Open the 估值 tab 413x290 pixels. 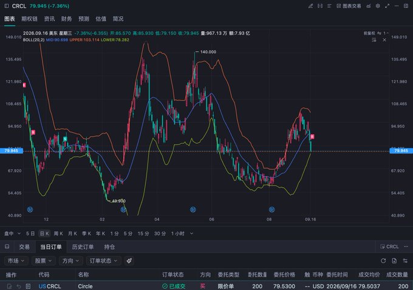(x=101, y=19)
